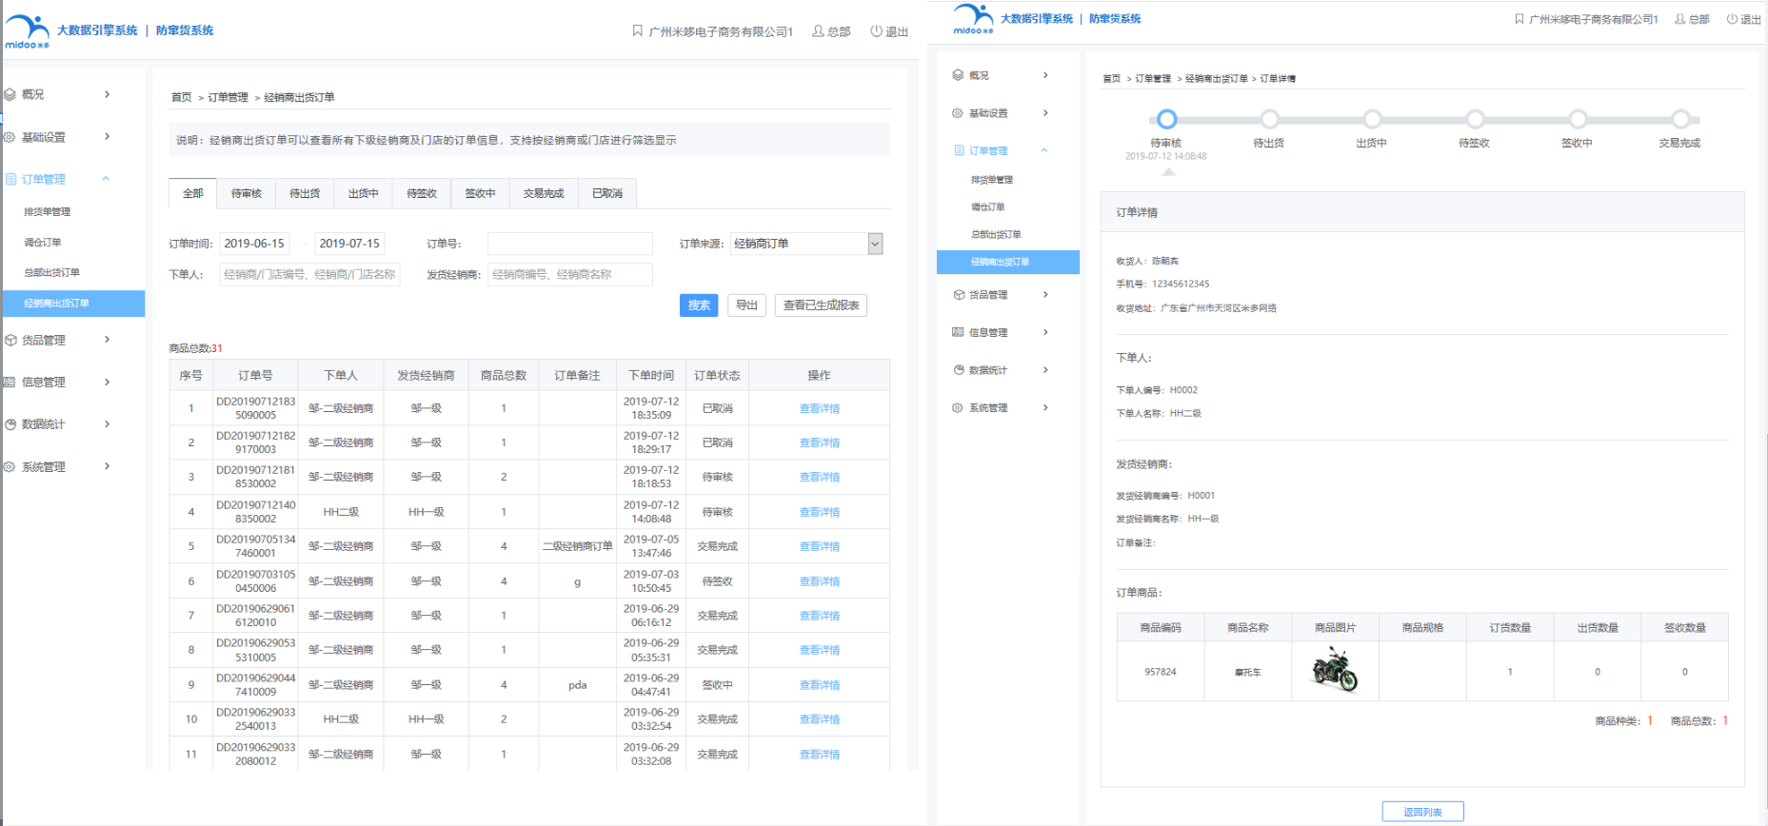
Task: Click 系统管理 gear icon in order list sidebar
Action: pyautogui.click(x=10, y=467)
